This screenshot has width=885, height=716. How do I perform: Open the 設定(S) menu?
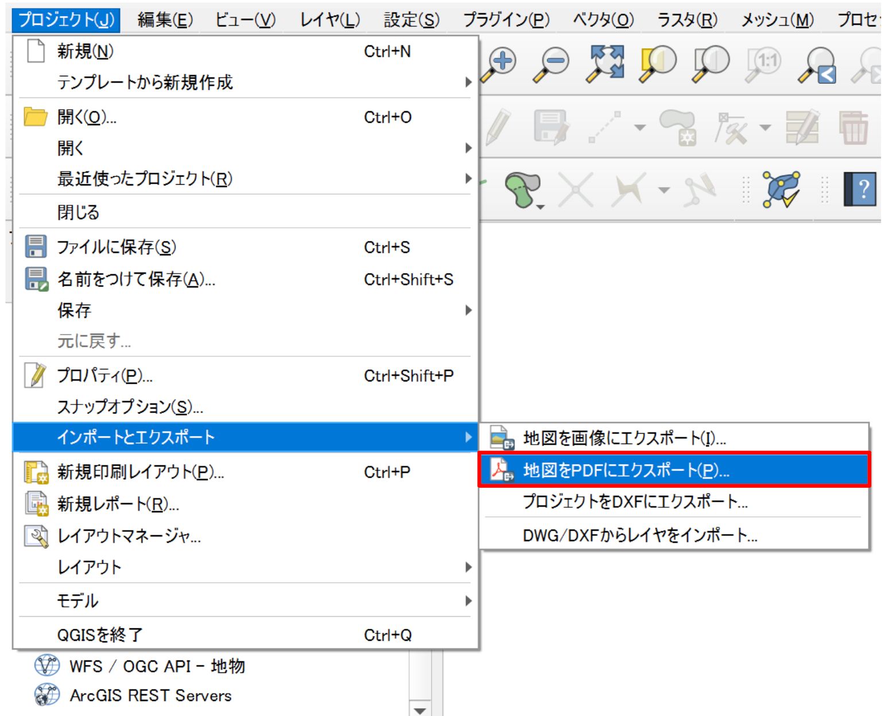412,20
